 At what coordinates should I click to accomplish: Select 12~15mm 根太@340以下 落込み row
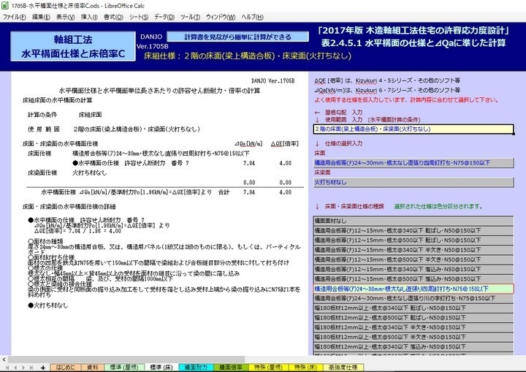tap(413, 269)
